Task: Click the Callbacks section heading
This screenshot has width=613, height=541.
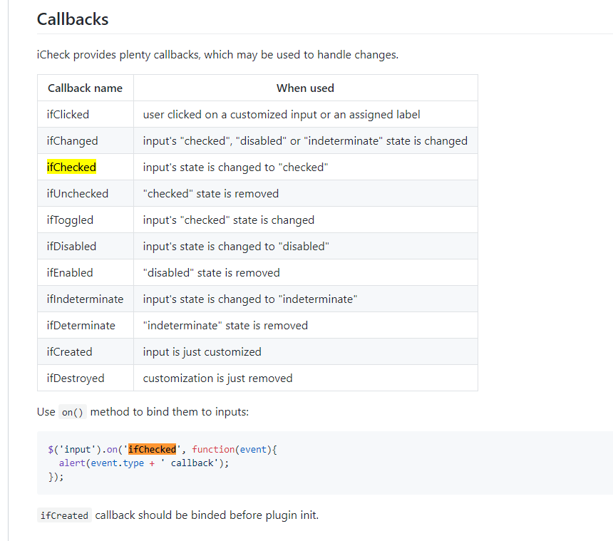Action: click(x=73, y=19)
